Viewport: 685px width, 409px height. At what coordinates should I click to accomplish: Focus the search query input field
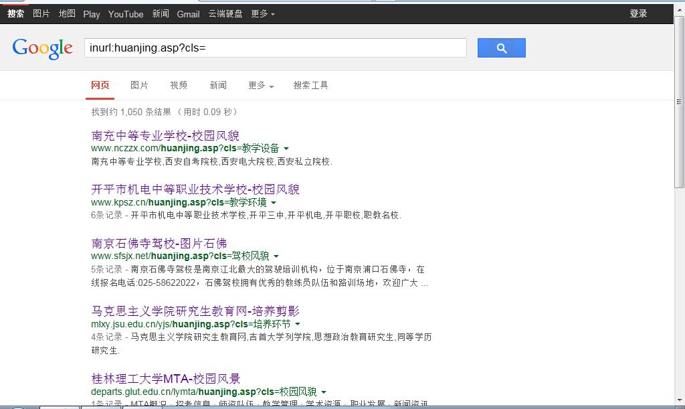[x=275, y=48]
